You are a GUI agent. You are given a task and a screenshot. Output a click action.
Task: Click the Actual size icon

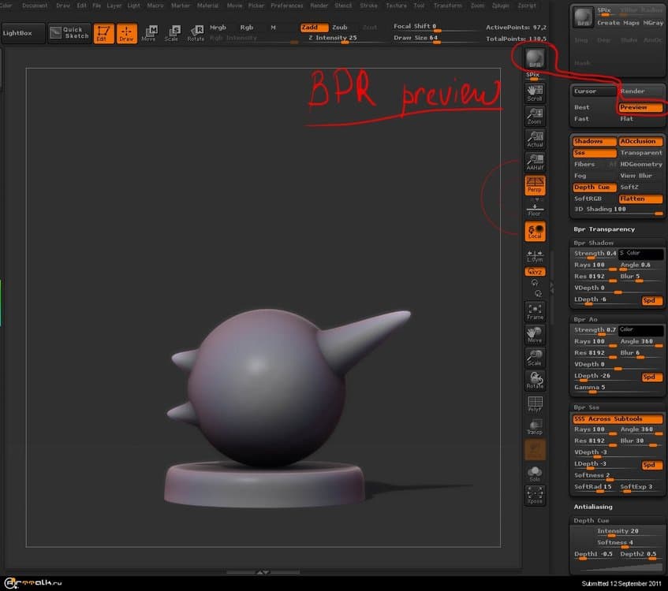535,139
